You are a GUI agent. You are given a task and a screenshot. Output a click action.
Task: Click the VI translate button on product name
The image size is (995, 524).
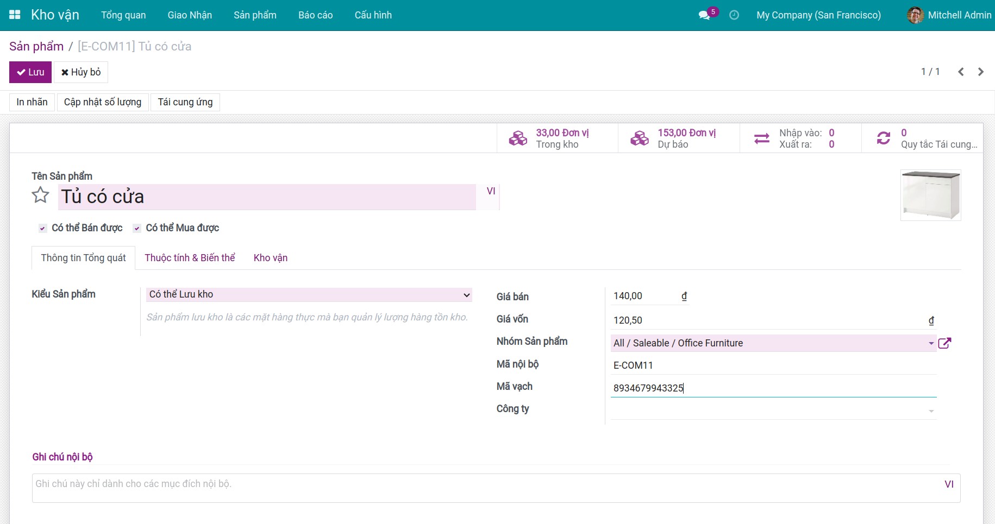coord(491,191)
